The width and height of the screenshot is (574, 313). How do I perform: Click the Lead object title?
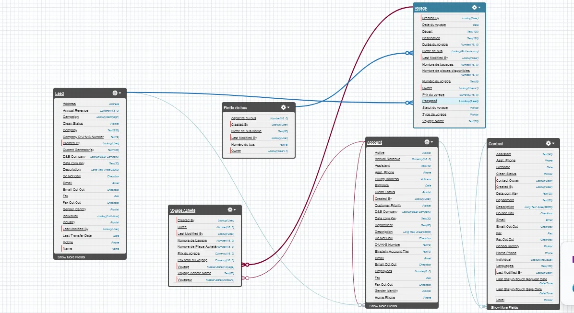pyautogui.click(x=60, y=93)
